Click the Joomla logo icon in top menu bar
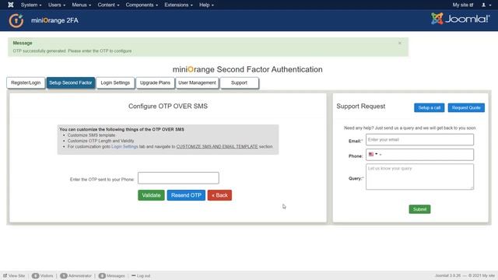 (10, 5)
